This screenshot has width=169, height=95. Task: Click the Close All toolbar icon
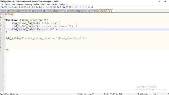(12, 7)
